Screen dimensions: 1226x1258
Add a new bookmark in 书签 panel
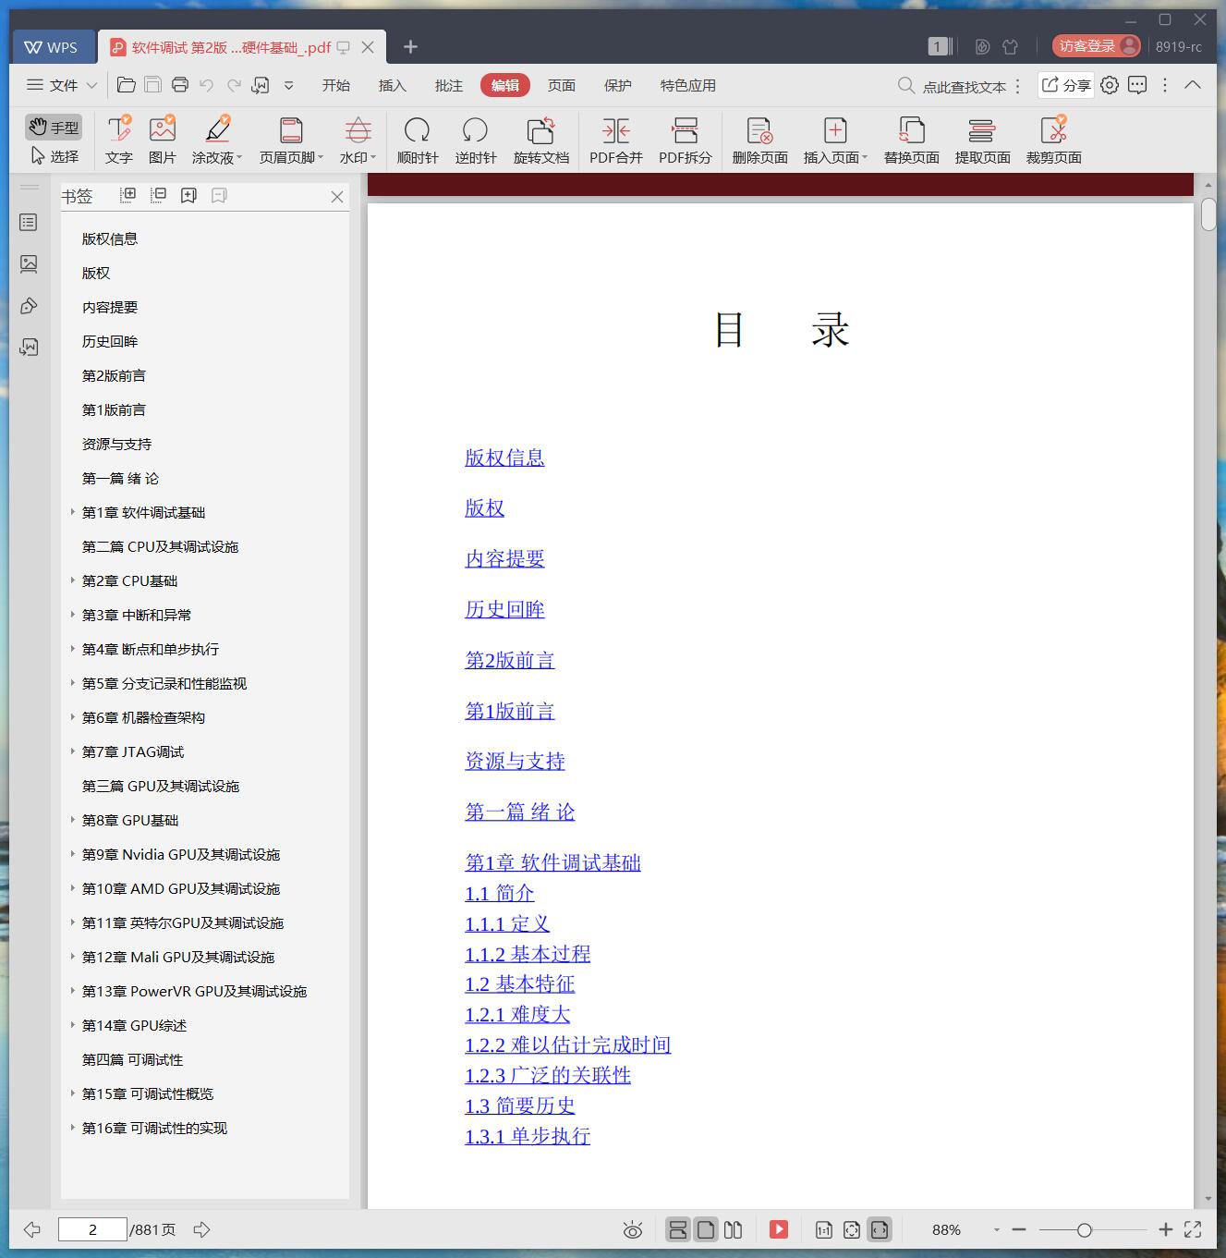tap(188, 195)
